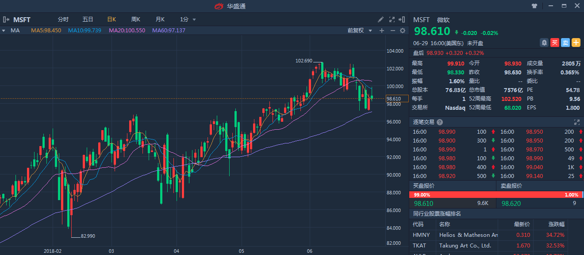Click the help icon beside 逐笔交易
This screenshot has width=584, height=255.
(439, 122)
